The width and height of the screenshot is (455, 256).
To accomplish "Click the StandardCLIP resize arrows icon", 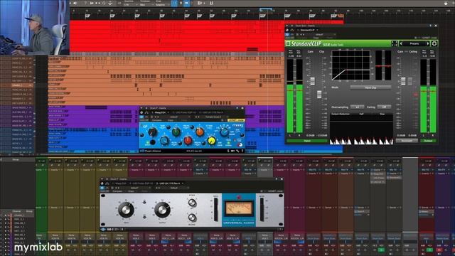I will [x=394, y=43].
